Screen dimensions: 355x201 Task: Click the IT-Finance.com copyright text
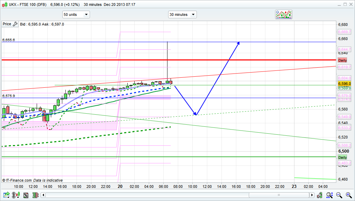(17, 180)
